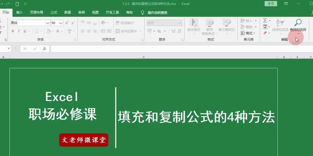Open the Formulas tab (公式)
This screenshot has width=313, height=156.
point(54,12)
